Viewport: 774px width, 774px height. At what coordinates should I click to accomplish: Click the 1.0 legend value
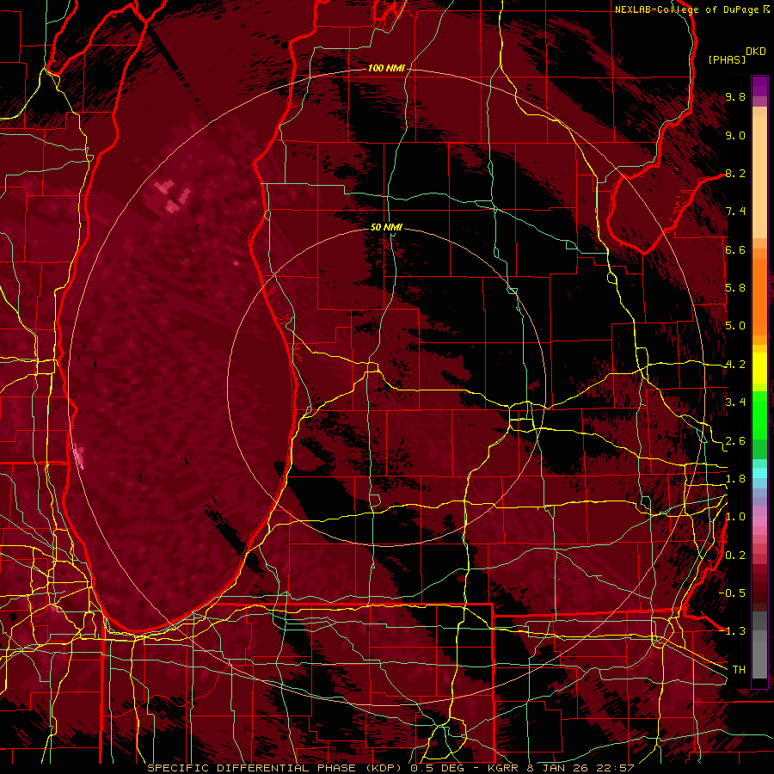click(735, 517)
